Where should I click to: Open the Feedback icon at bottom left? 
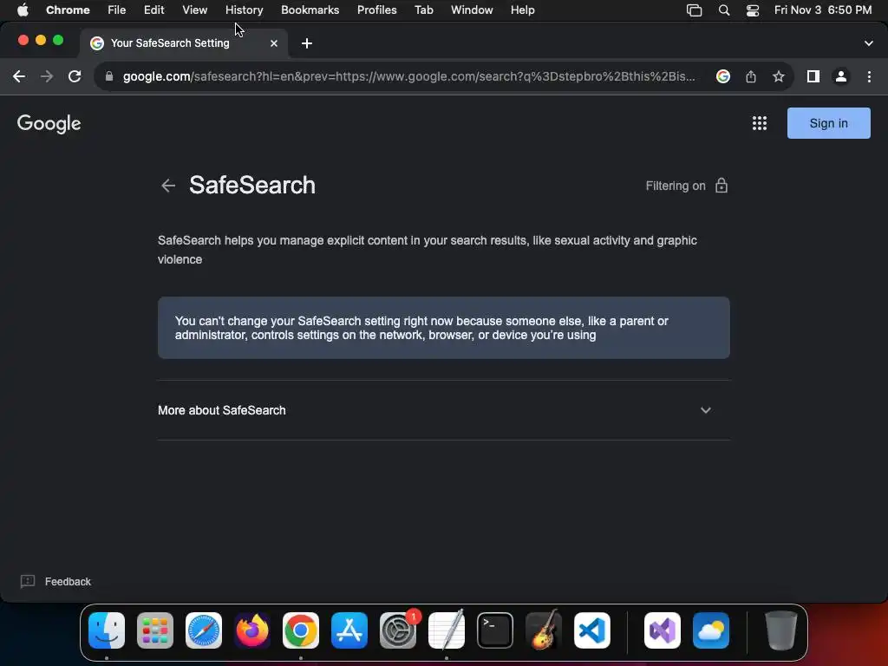[x=27, y=582]
